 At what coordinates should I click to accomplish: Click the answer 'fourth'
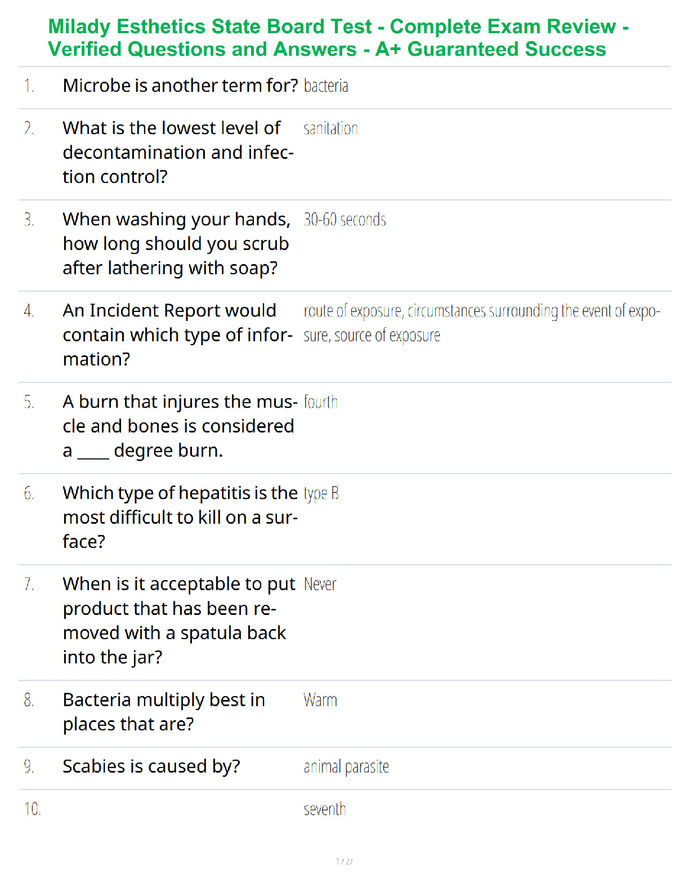point(321,402)
